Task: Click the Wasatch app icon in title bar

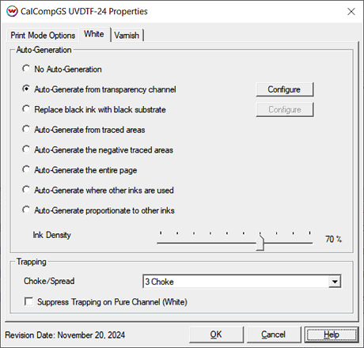Action: pos(12,11)
